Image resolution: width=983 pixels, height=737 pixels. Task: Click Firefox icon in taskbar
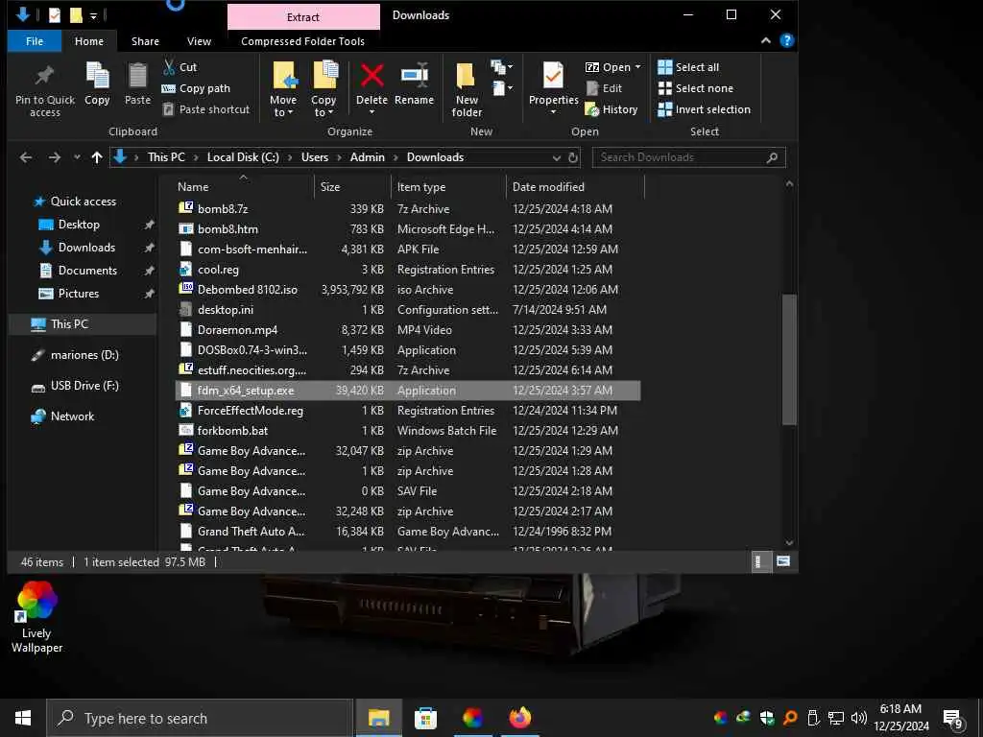click(519, 718)
